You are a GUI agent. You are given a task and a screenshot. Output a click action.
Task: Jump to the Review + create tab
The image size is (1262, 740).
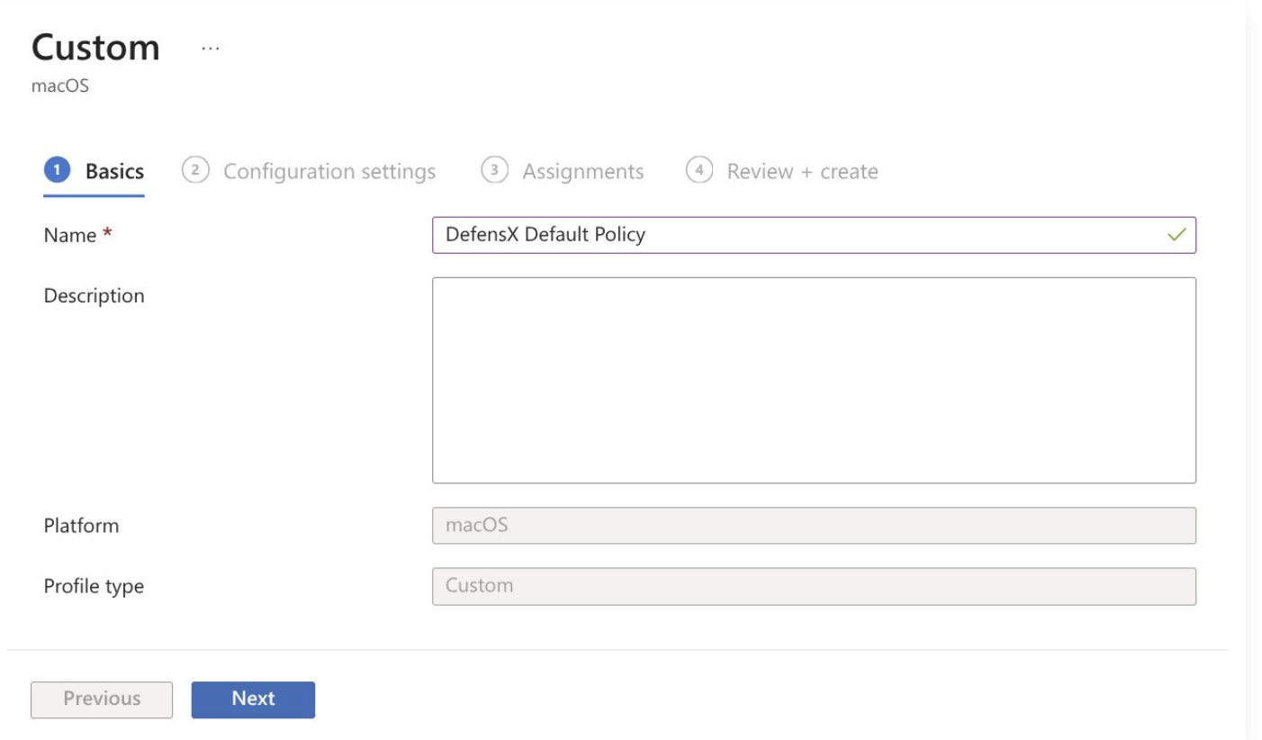(802, 171)
